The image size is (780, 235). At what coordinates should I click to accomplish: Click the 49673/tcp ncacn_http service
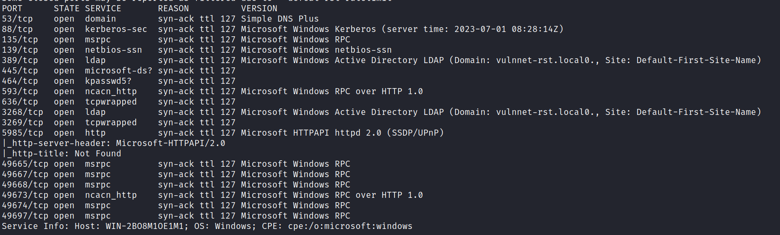coord(111,195)
